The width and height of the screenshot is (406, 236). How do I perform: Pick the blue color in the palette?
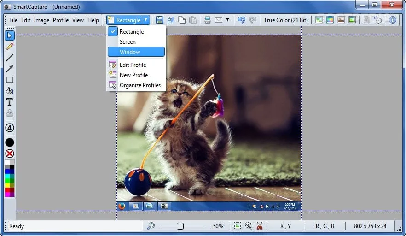coord(7,171)
